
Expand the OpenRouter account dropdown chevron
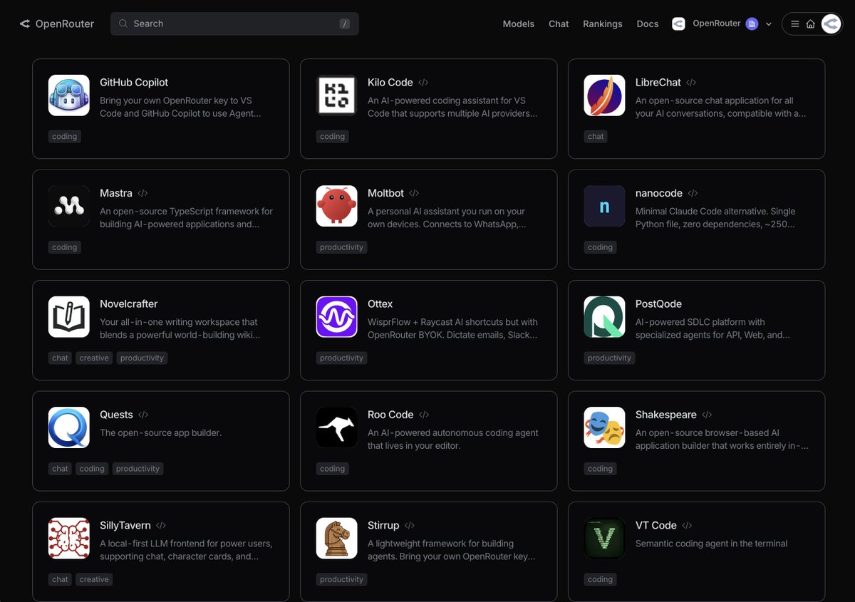coord(768,24)
